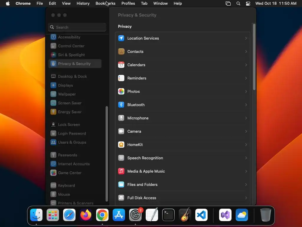
Task: Open Visual Studio Code from the Dock
Action: (201, 215)
